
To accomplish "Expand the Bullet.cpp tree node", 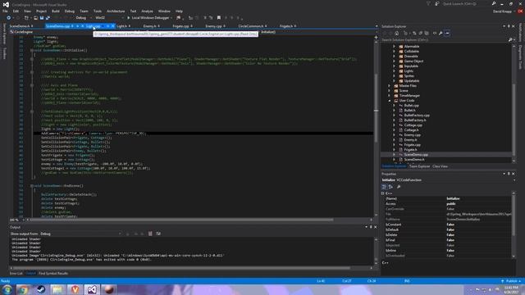I will [x=394, y=106].
